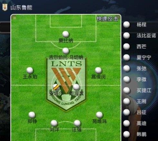Click left midfielder 王永珀's ball
The height and width of the screenshot is (141, 158).
[30, 70]
